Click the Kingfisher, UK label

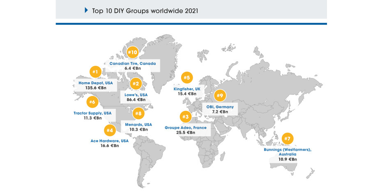(186, 89)
